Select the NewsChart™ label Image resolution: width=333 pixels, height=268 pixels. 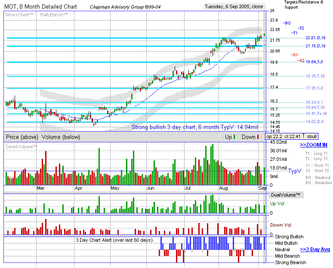(x=19, y=15)
